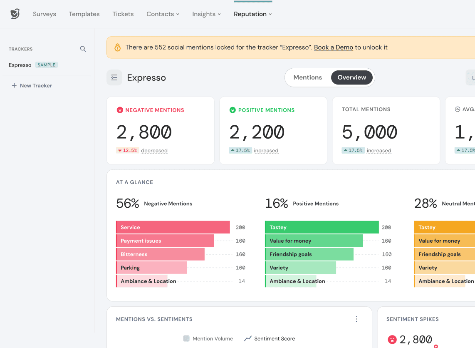Click positive Ambiance & Location bar
Image resolution: width=475 pixels, height=348 pixels.
coord(290,281)
